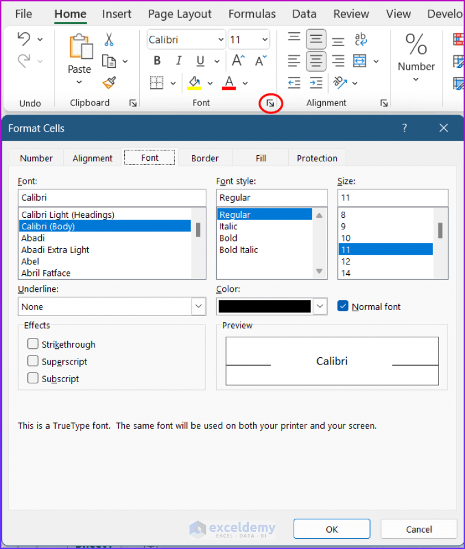Click Middle Align icon

(316, 39)
